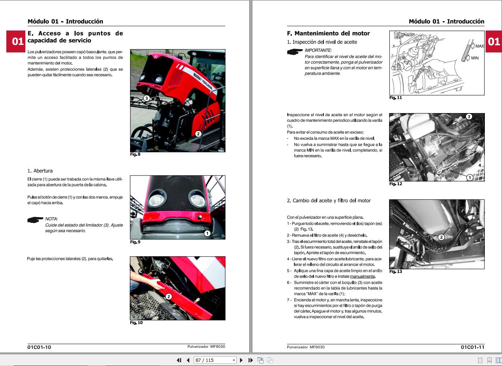Click the red 01 tab on left page
The image size is (502, 366).
point(17,41)
